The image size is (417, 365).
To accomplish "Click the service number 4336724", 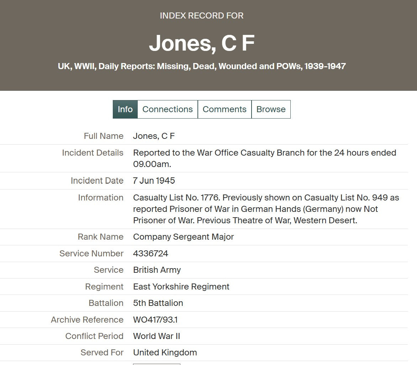I will tap(151, 254).
